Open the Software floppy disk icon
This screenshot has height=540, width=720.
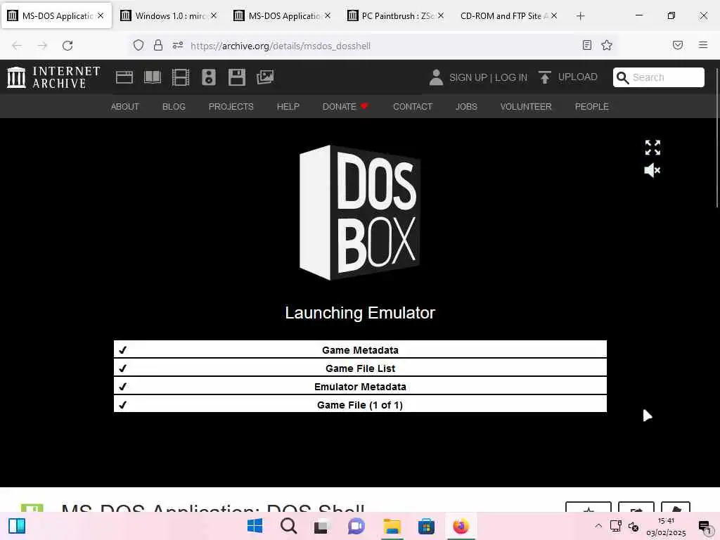click(236, 77)
